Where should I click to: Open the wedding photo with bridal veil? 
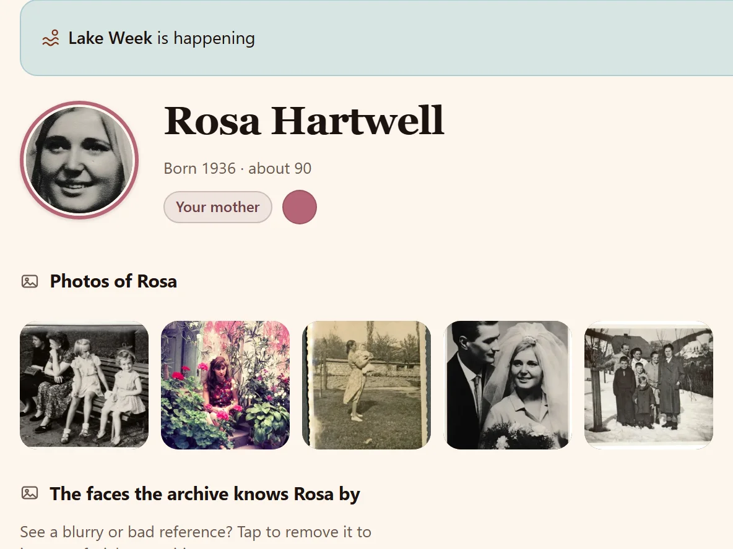point(508,385)
